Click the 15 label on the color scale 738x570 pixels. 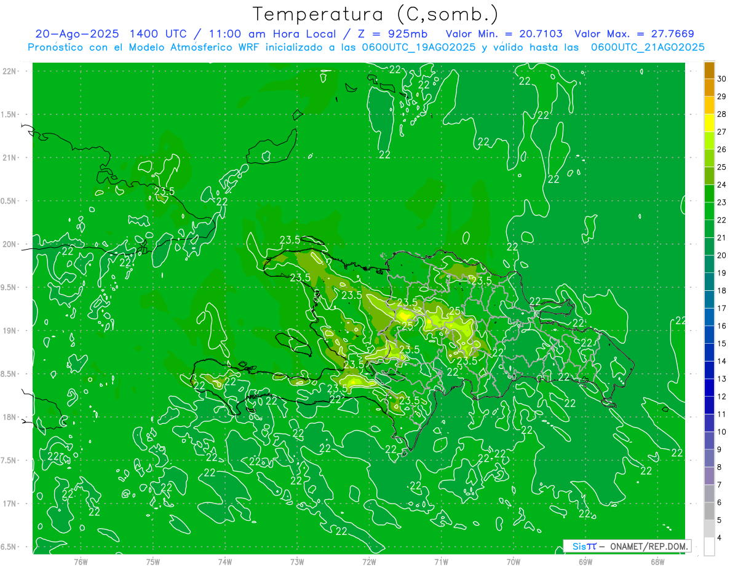click(722, 344)
